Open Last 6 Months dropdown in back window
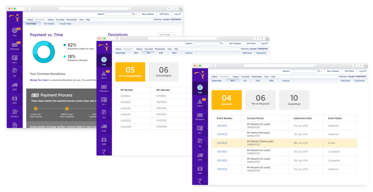The width and height of the screenshot is (373, 192). pos(166,35)
